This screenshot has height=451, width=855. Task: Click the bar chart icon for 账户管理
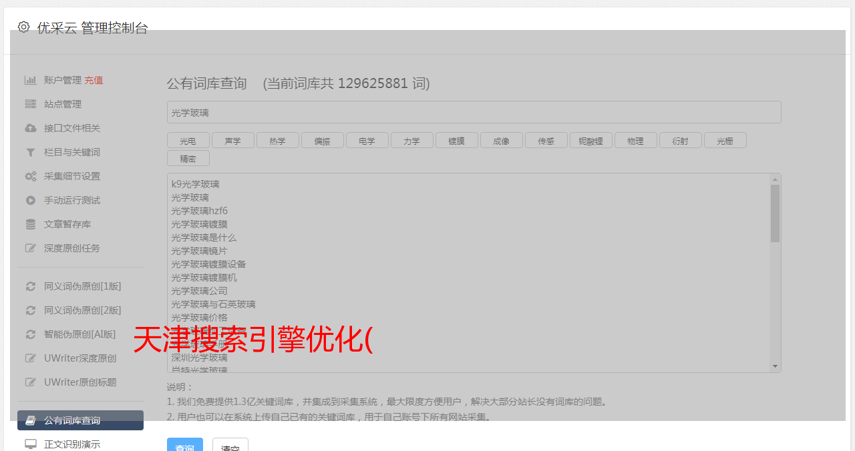30,80
